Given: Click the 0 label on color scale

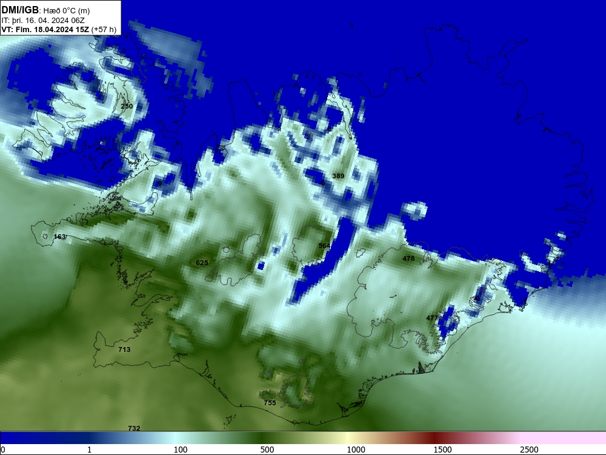Looking at the screenshot, I should point(2,450).
